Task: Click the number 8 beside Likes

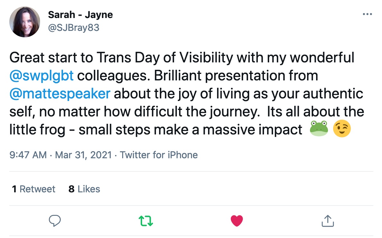Action: tap(71, 189)
